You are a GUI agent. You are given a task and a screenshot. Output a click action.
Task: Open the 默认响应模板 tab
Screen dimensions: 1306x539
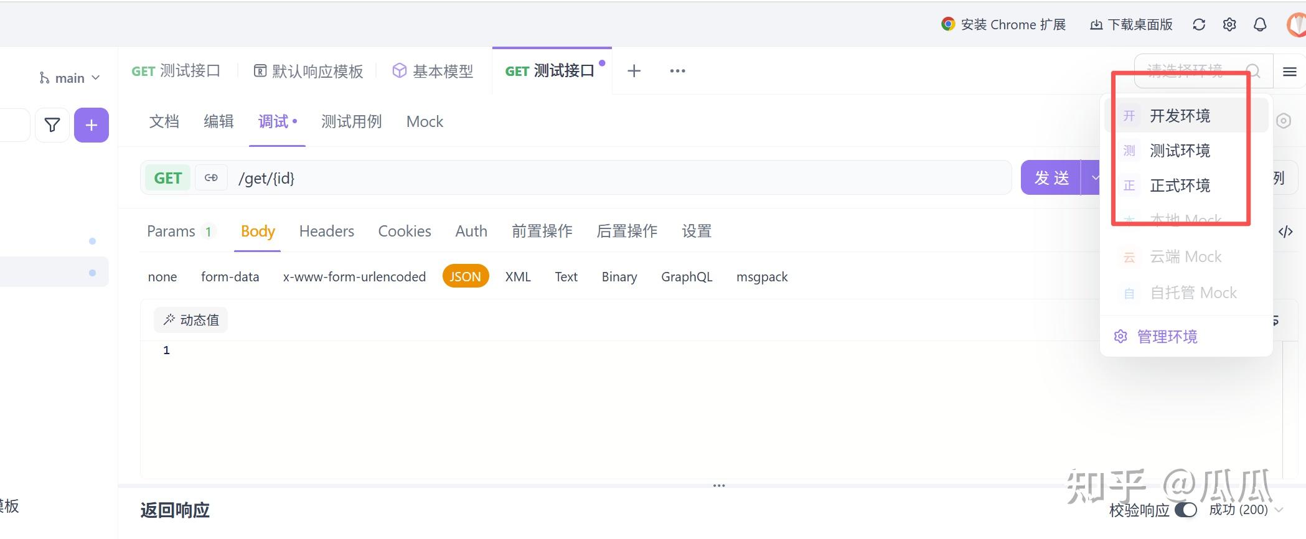309,71
